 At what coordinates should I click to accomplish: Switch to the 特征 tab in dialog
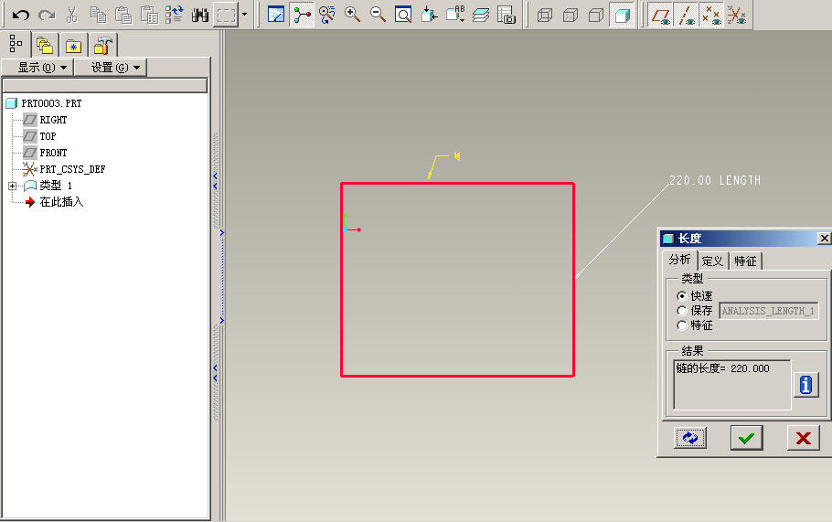click(x=746, y=261)
